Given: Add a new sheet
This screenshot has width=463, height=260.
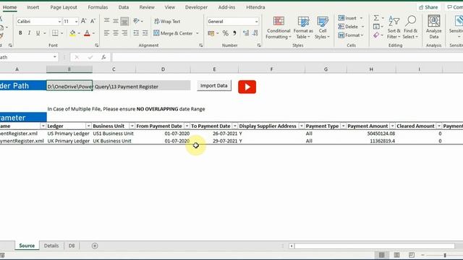Looking at the screenshot, I should point(95,246).
